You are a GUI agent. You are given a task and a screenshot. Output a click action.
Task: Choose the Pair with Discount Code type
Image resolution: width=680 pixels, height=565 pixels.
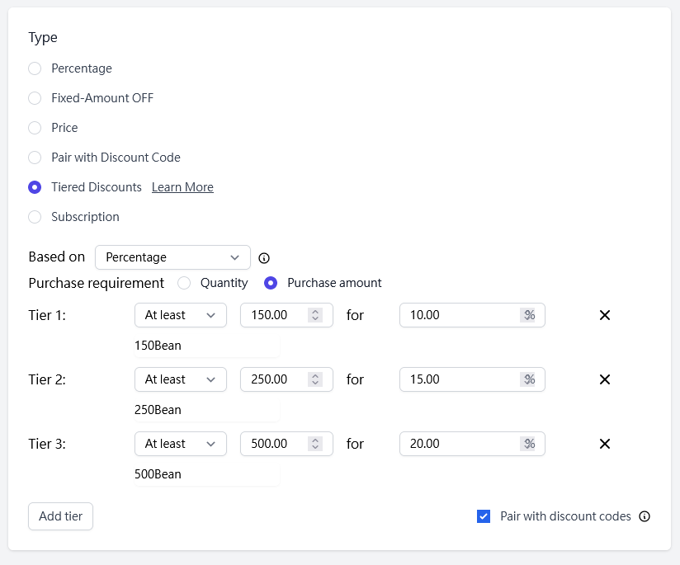[x=35, y=158]
